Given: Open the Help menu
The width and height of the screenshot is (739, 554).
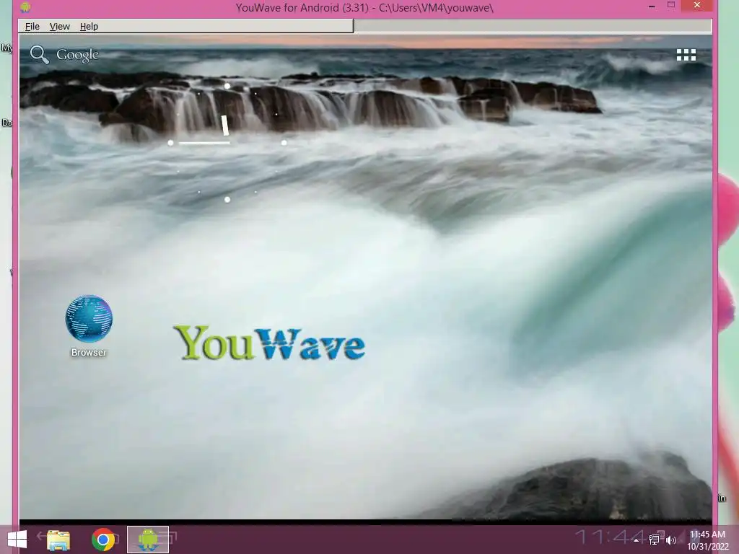Looking at the screenshot, I should tap(89, 27).
